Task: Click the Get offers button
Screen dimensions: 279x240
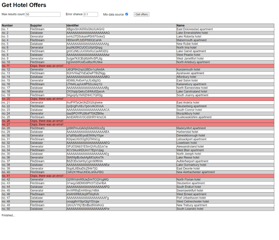Action: (141, 14)
